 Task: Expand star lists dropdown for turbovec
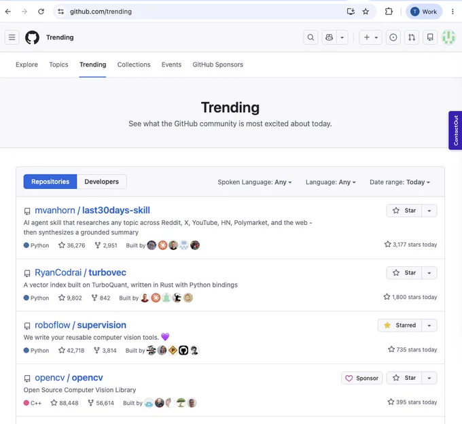(429, 273)
